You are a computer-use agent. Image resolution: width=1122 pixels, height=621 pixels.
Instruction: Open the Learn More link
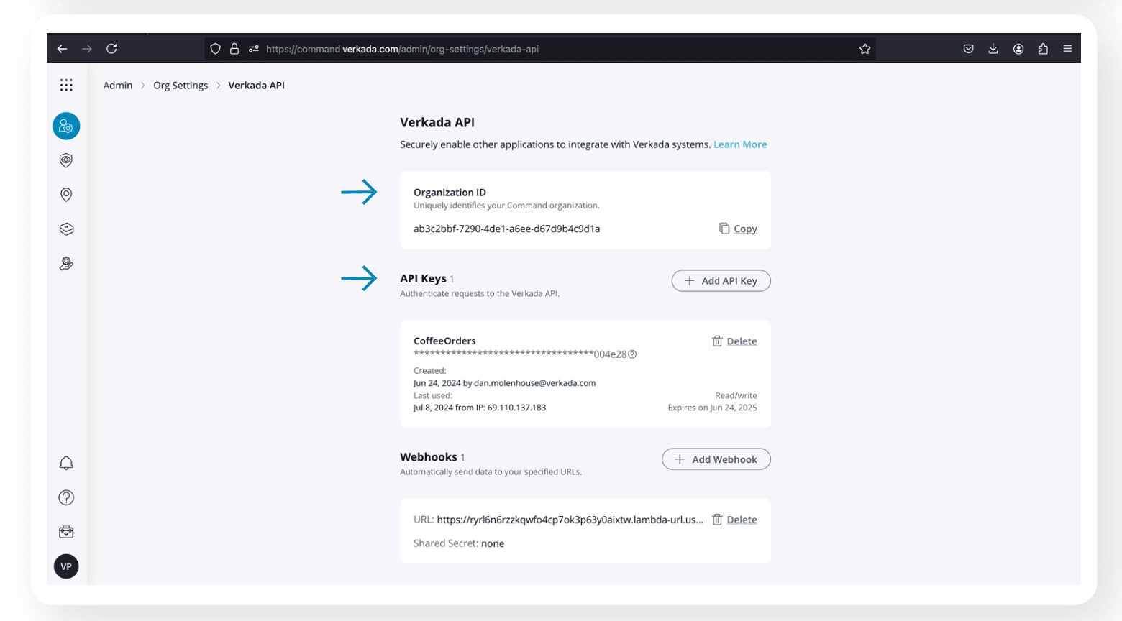[739, 144]
